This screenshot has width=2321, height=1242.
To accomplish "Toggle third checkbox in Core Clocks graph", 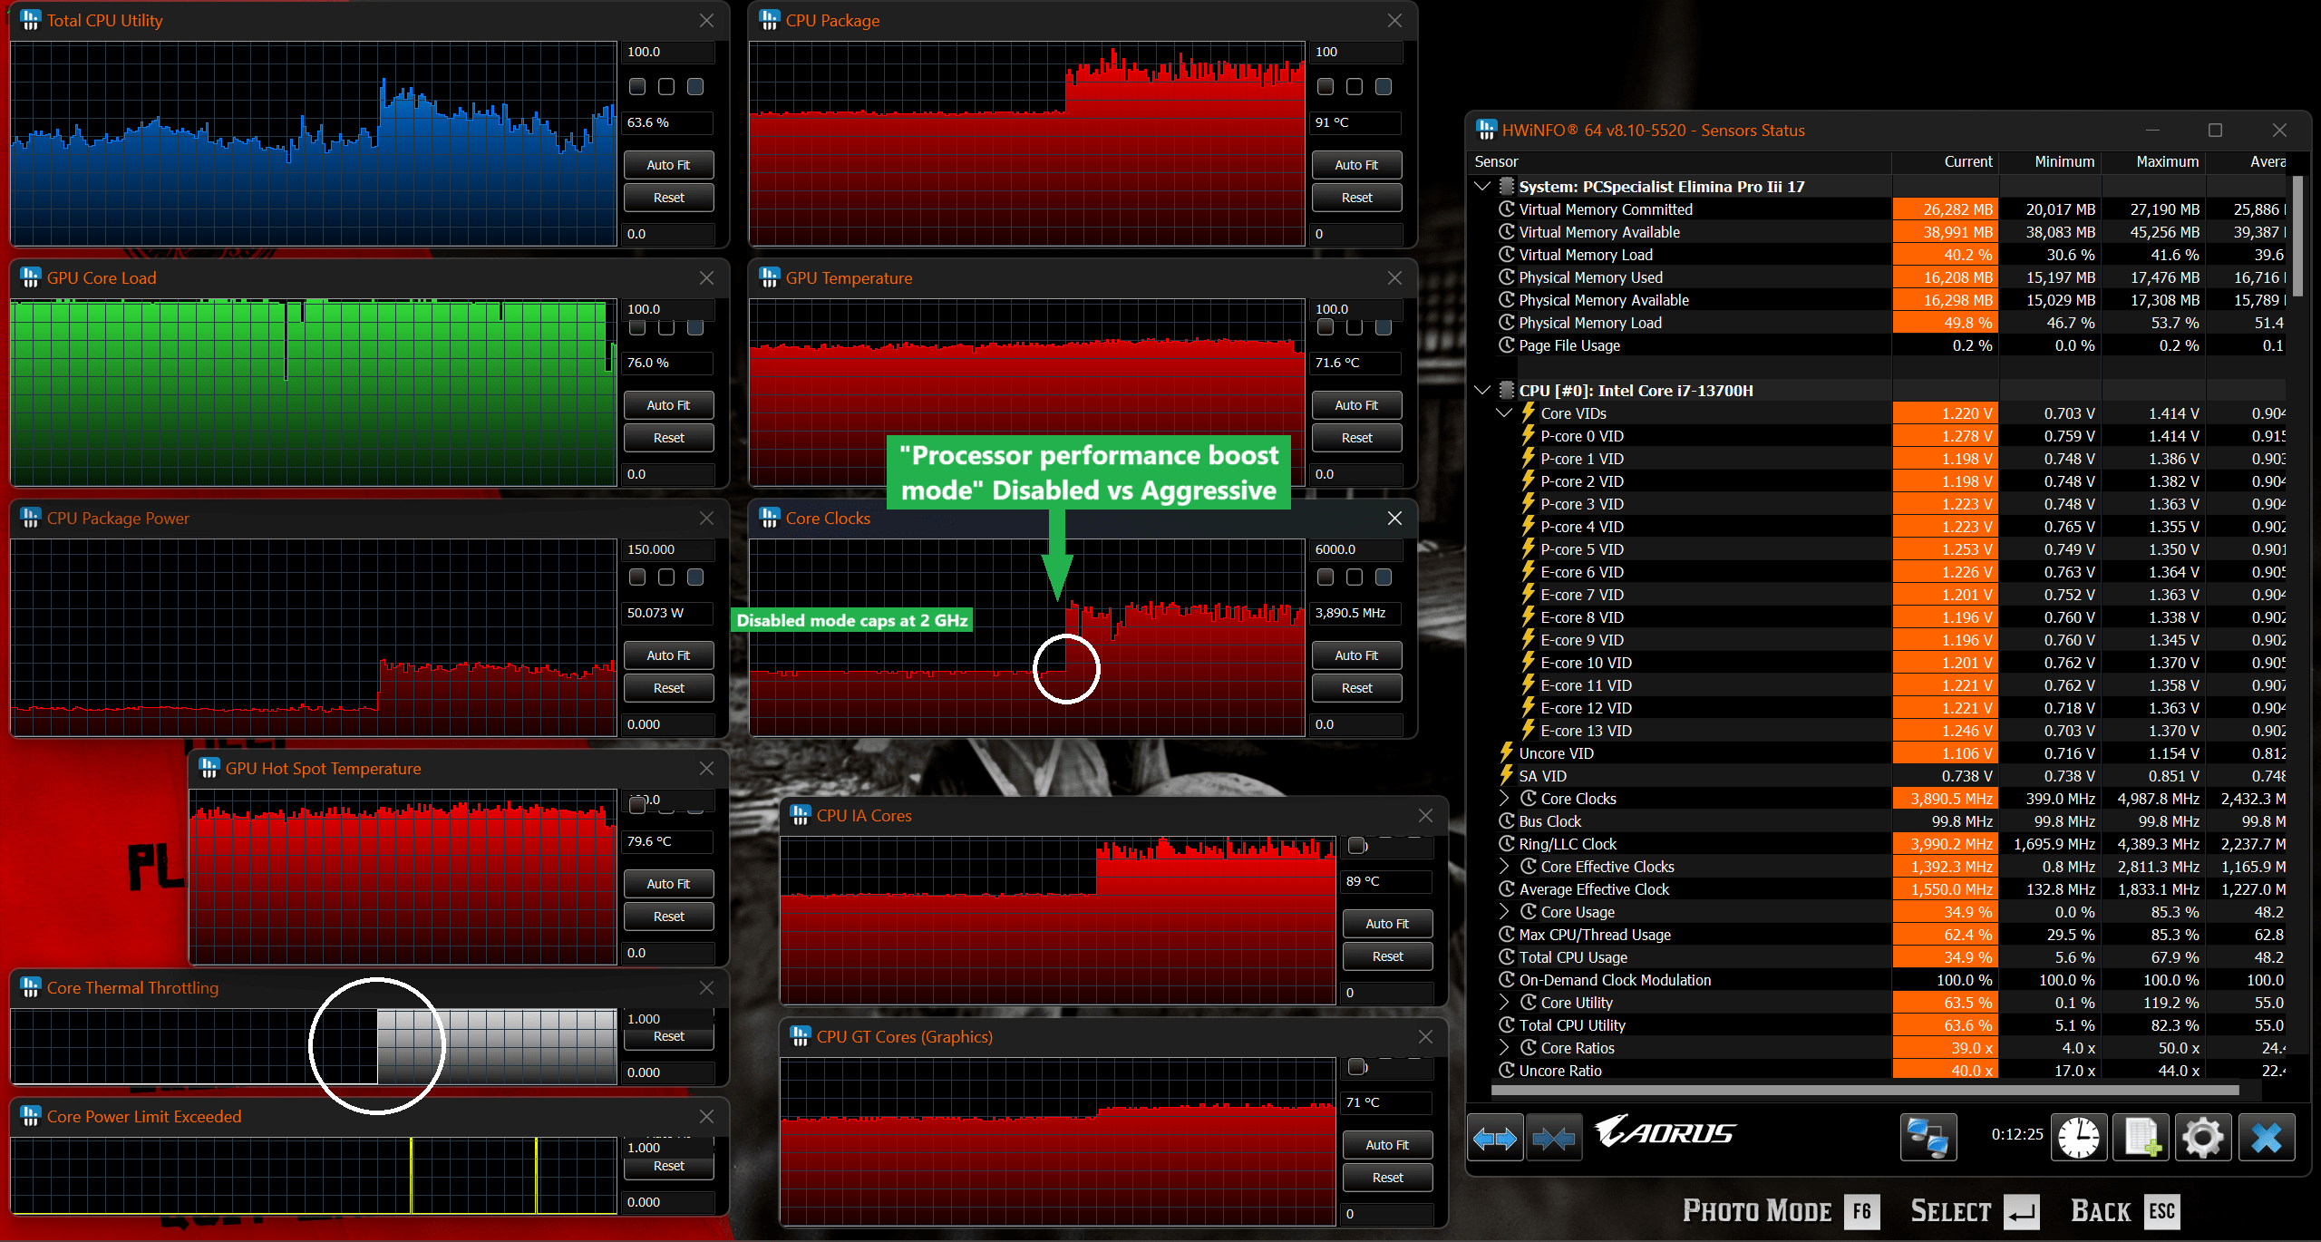I will click(x=1384, y=577).
